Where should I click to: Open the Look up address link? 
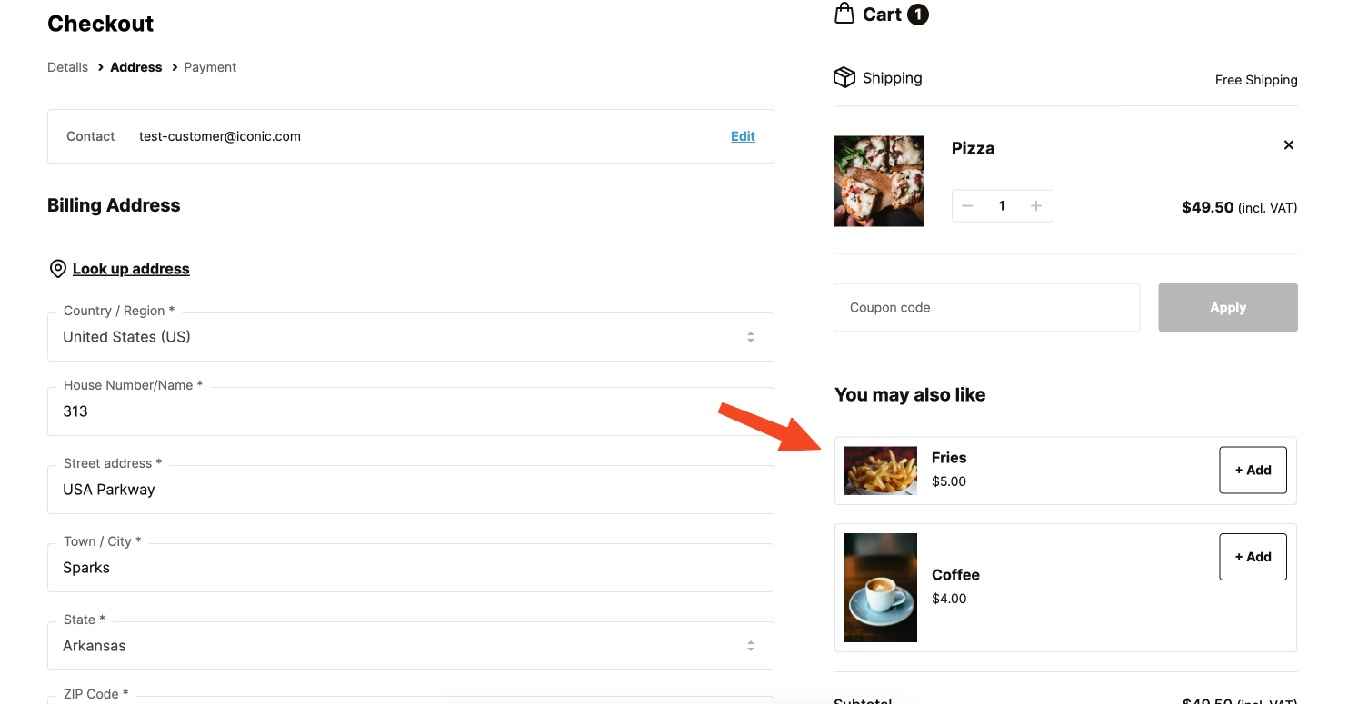(x=131, y=268)
